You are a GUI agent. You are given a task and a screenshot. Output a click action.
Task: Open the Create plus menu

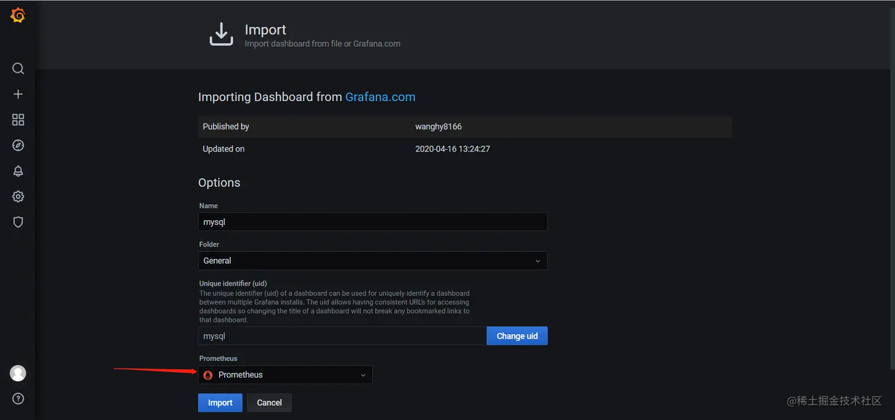pos(18,94)
